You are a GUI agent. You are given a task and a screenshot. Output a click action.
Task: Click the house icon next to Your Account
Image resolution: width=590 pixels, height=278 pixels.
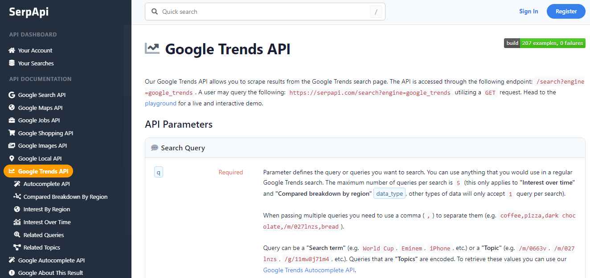click(12, 51)
